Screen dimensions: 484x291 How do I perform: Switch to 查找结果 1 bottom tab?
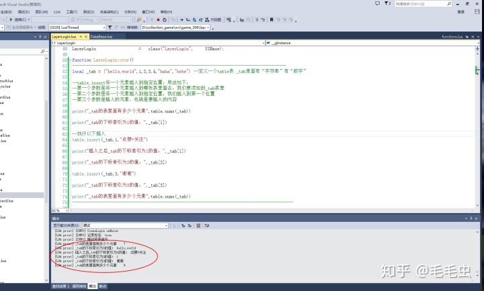click(x=61, y=286)
